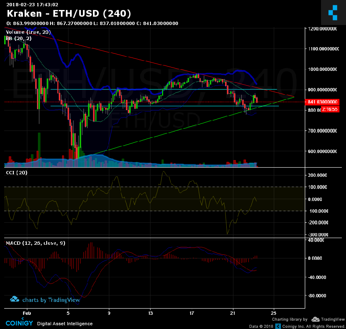
Task: Click the small Coinigy icon before 'Coinigy Inc.'
Action: (278, 326)
